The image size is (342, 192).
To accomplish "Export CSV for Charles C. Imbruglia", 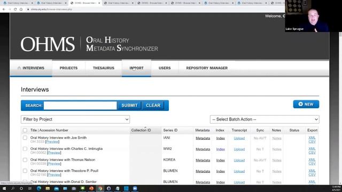I will [x=312, y=153].
